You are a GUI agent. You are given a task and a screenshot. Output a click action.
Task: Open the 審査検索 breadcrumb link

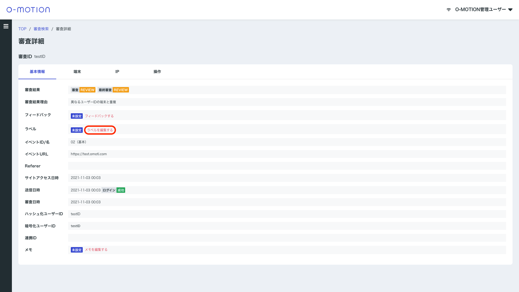point(41,29)
